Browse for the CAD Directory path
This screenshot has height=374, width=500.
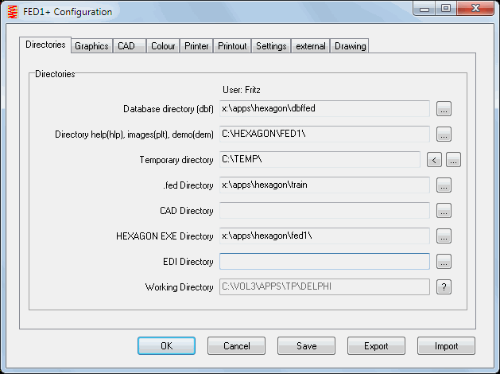[444, 211]
